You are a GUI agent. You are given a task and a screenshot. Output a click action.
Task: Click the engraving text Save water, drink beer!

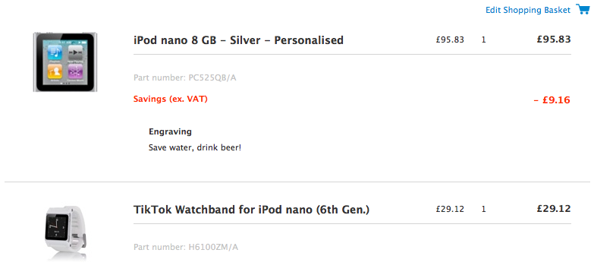(195, 147)
